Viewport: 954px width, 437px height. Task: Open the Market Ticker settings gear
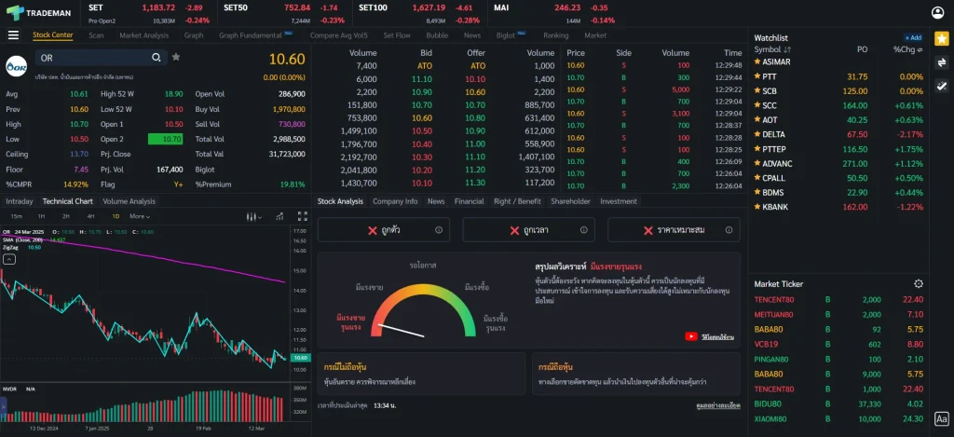[x=919, y=283]
